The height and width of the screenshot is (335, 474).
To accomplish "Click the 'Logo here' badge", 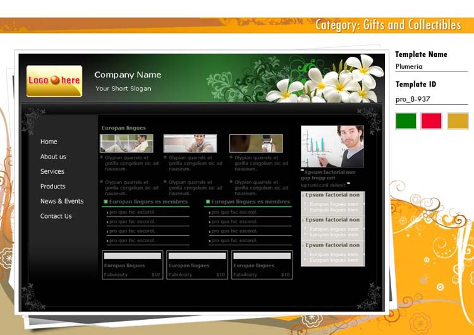I will (x=54, y=81).
